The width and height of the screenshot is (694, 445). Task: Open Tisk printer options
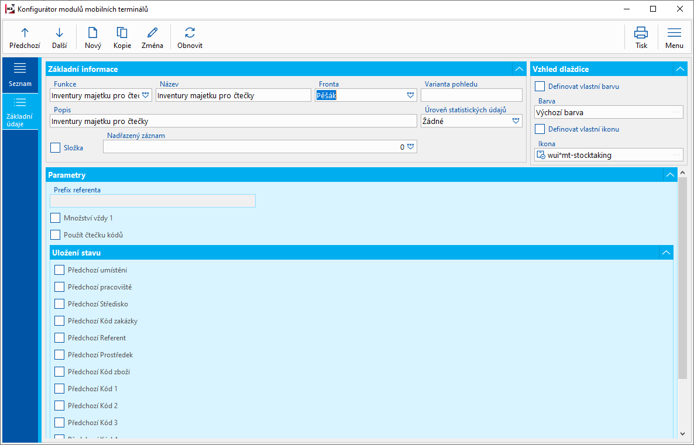(x=641, y=37)
